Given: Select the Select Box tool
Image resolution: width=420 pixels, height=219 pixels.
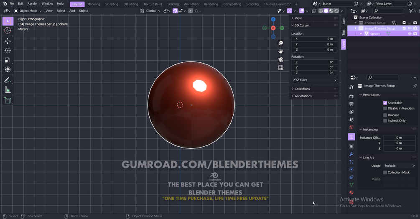Looking at the screenshot, I should pos(8,21).
